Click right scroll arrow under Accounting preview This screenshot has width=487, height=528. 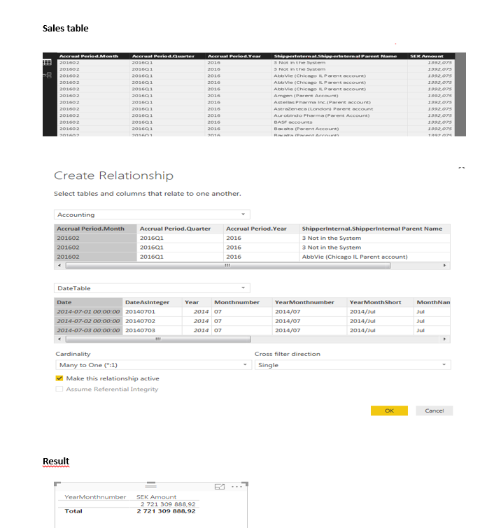[x=444, y=266]
